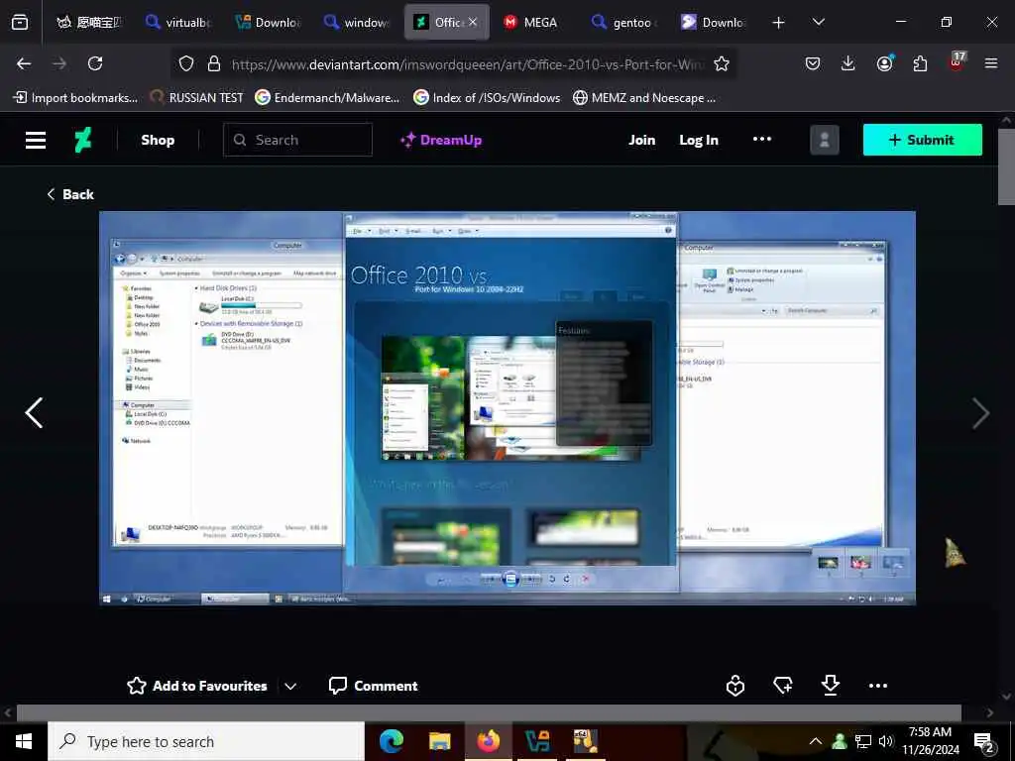Open the Firefox downloads panel
1015x761 pixels.
click(848, 63)
